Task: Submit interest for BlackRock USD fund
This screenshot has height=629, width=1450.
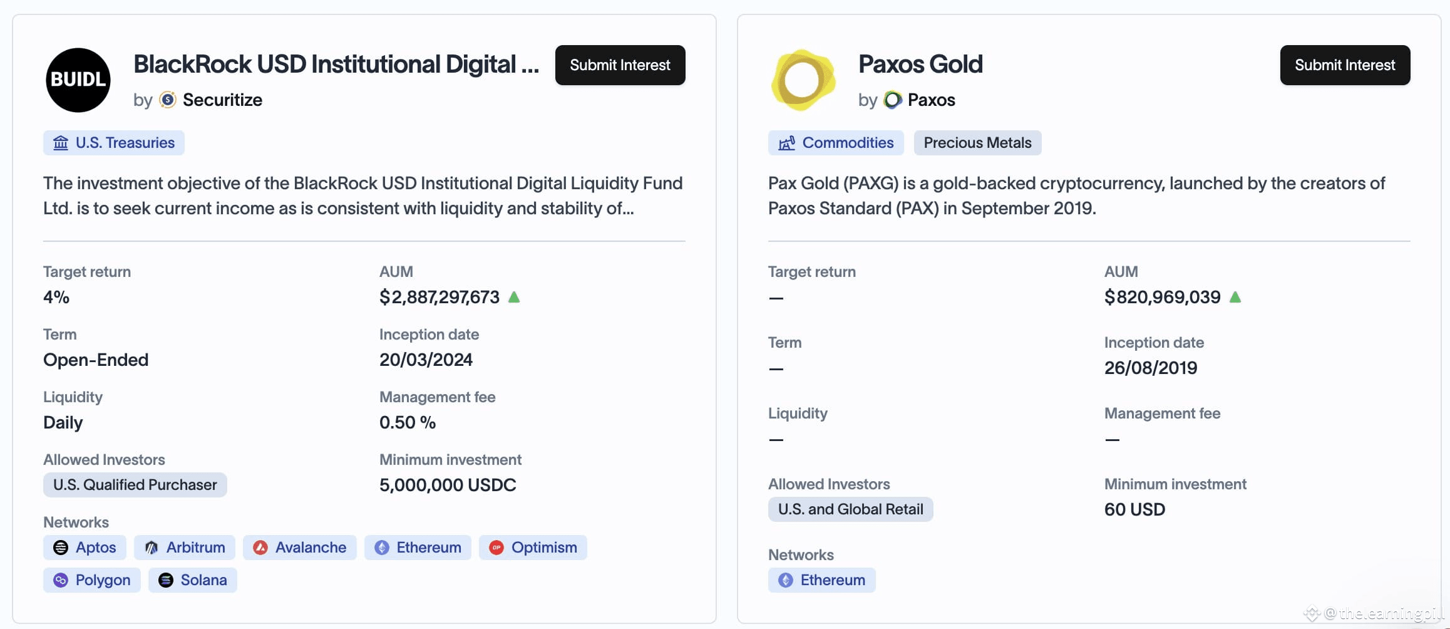Action: tap(620, 65)
